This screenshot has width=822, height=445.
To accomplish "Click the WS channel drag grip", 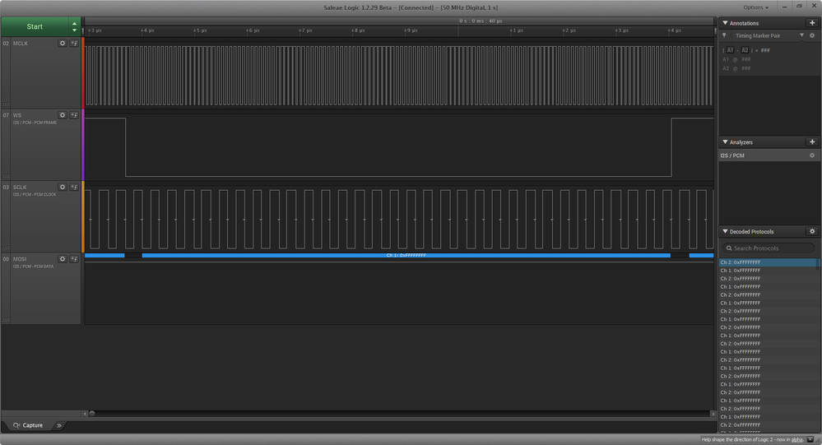I will pos(6,176).
